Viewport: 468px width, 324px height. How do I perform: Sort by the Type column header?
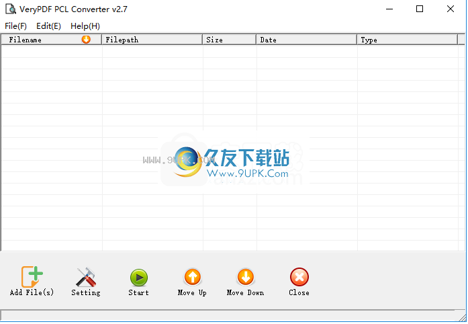click(407, 40)
